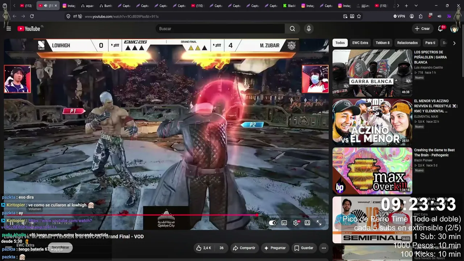Click the Buscar search field
Screen dimensions: 464x261
(220, 29)
